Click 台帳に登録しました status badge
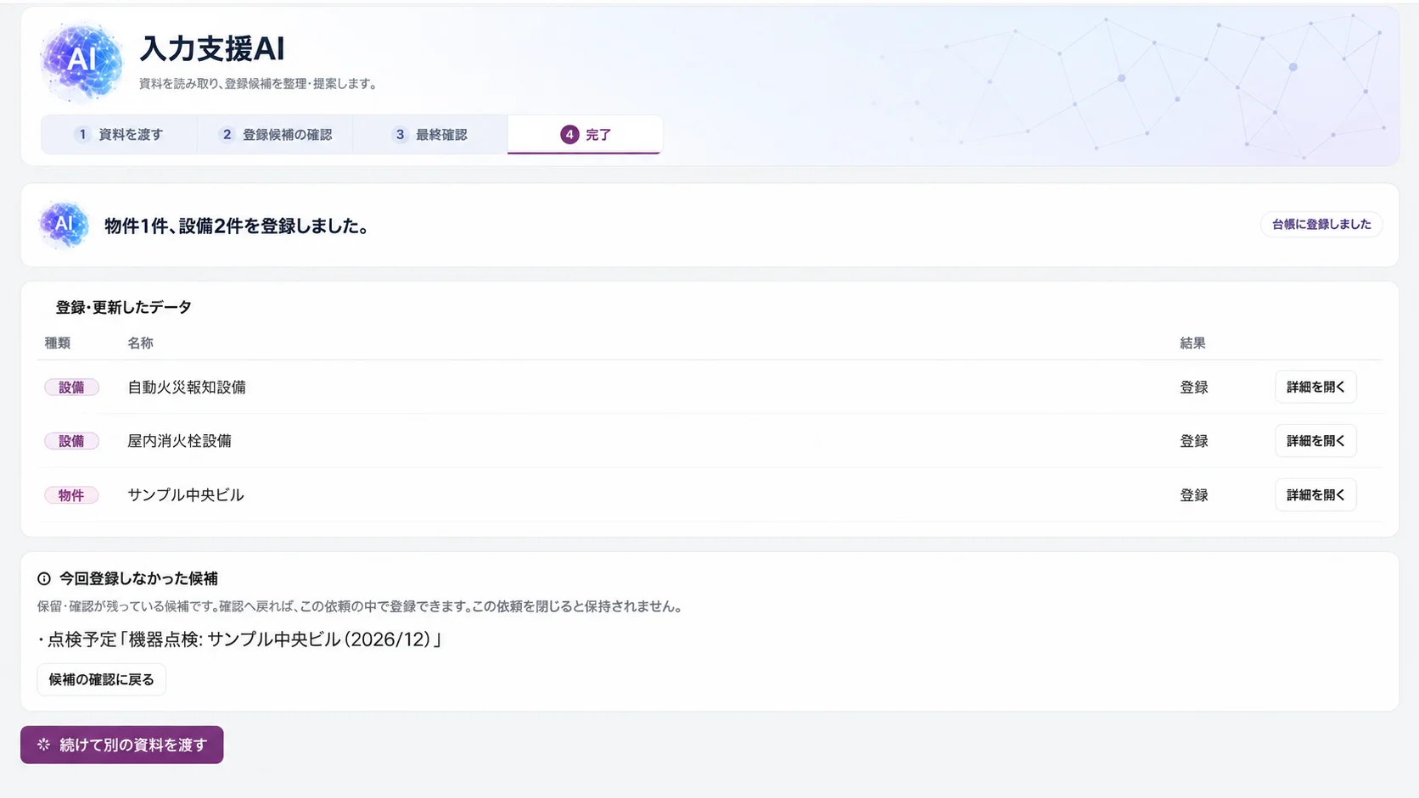The width and height of the screenshot is (1419, 798). (1321, 225)
